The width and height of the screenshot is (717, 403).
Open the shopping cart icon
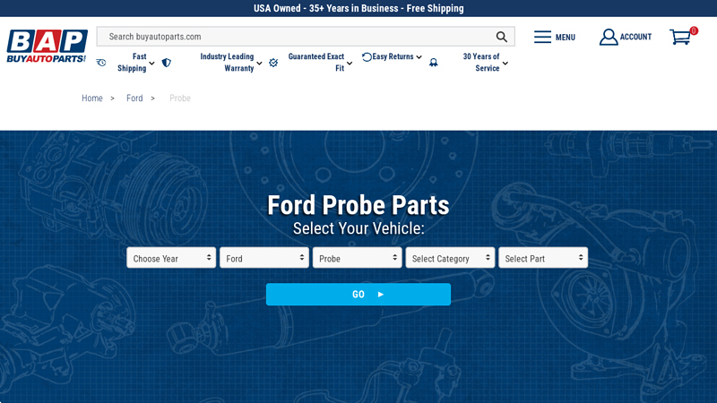[x=680, y=37]
